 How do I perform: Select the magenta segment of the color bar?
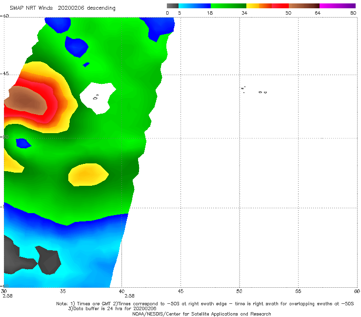pos(338,6)
